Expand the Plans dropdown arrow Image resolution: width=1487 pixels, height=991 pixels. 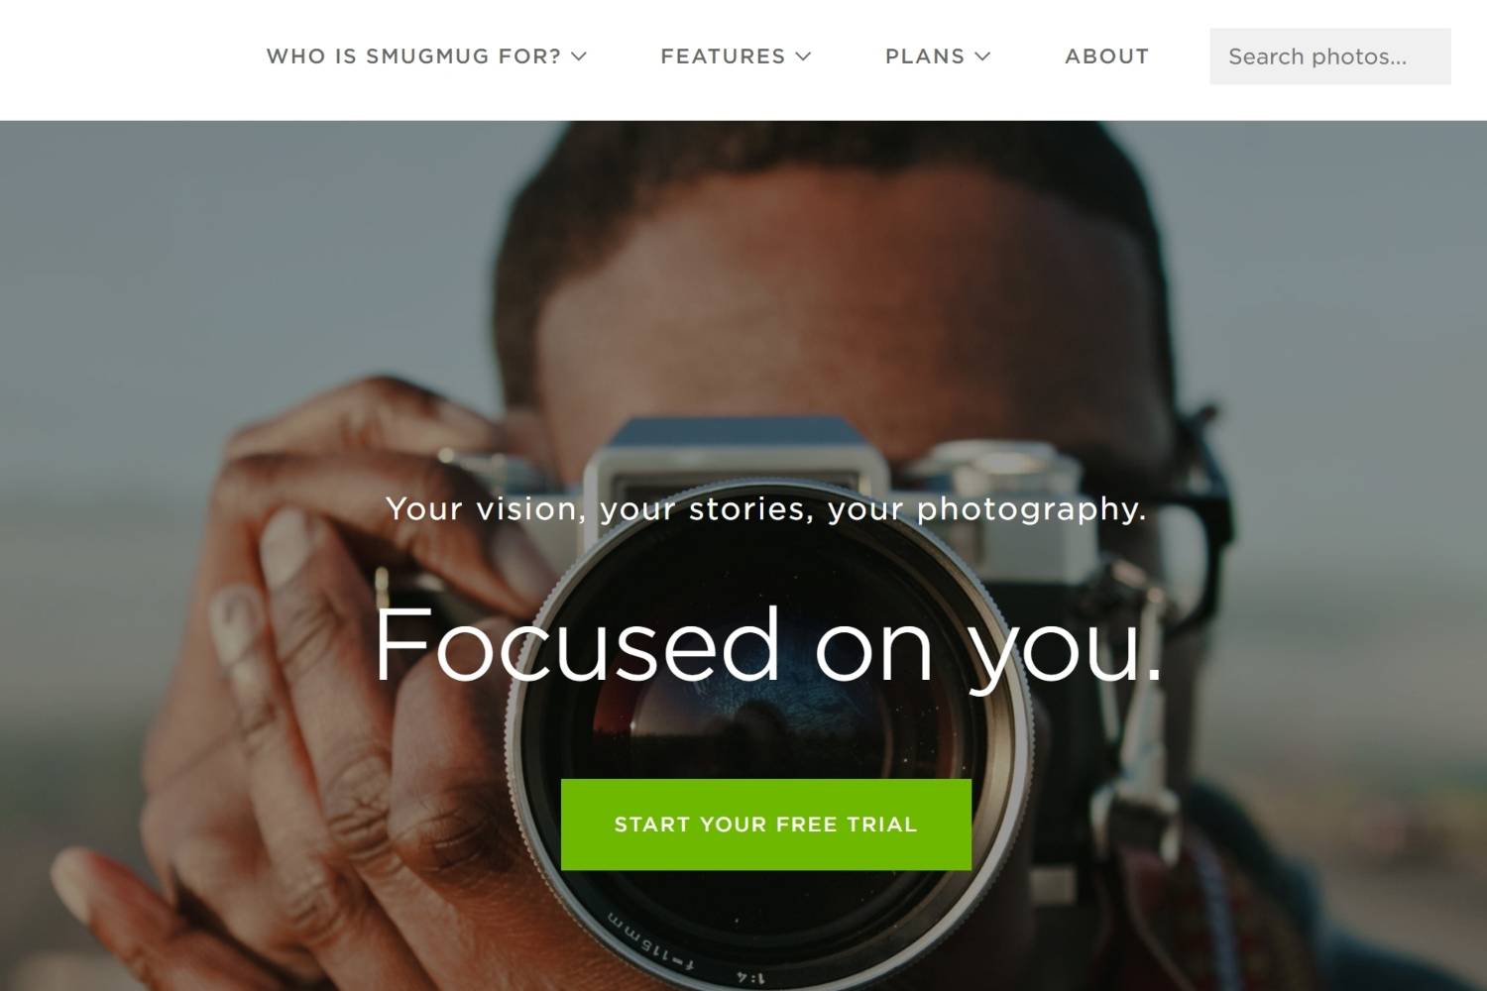[x=982, y=56]
